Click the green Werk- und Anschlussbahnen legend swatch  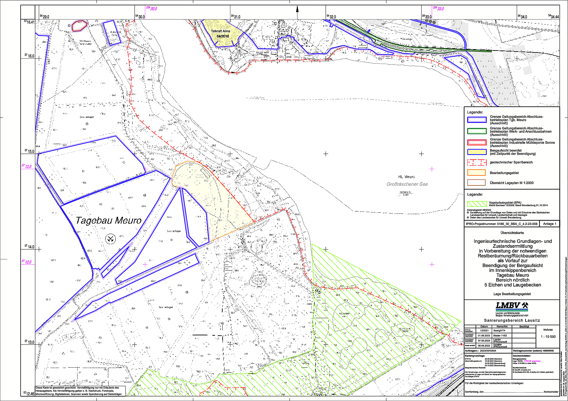coord(477,131)
